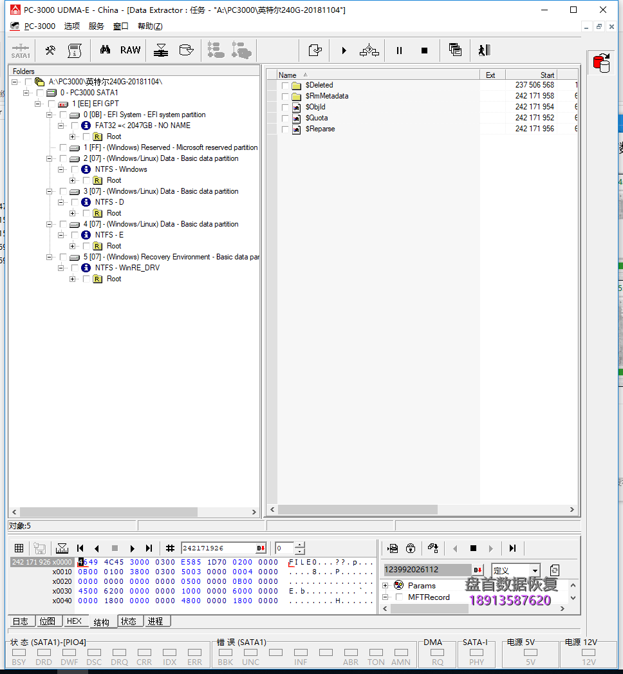Click the refresh icon next to 定义 dropdown
This screenshot has height=674, width=623.
(555, 570)
